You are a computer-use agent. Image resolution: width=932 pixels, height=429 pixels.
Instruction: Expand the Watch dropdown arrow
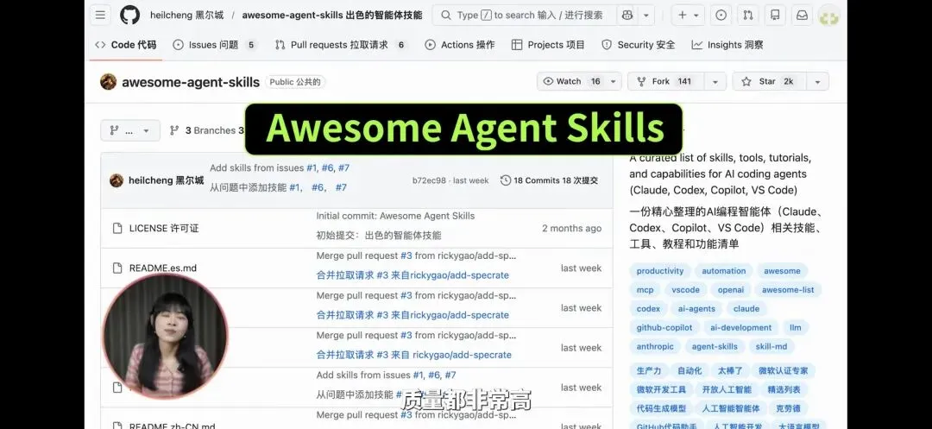point(614,81)
